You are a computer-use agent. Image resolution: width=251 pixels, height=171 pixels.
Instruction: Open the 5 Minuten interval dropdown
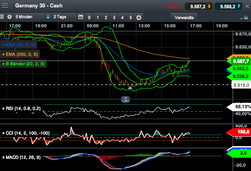click(x=29, y=17)
